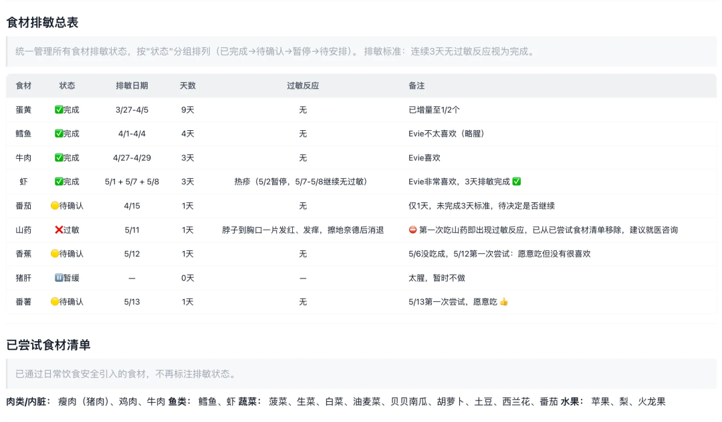Click the 蛋黄 food name cell
The width and height of the screenshot is (722, 422).
pyautogui.click(x=23, y=110)
